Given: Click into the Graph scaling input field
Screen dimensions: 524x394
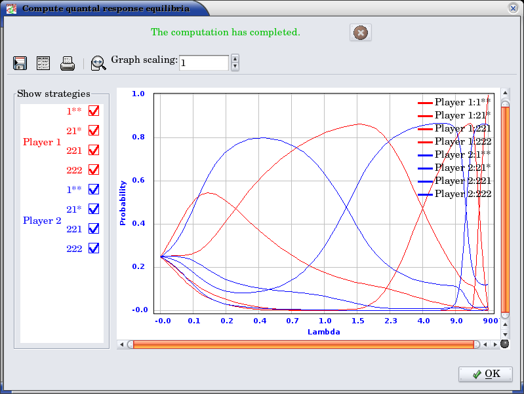Looking at the screenshot, I should (203, 63).
